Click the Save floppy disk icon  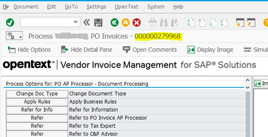[98, 22]
